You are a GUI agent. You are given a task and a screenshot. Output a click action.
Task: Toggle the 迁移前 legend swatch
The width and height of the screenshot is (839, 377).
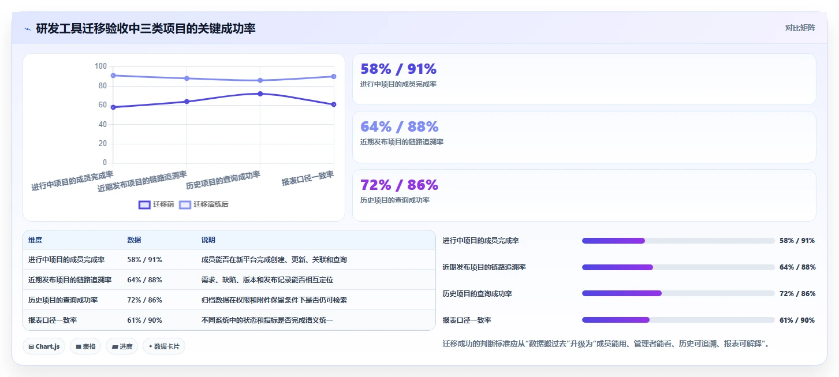[144, 204]
